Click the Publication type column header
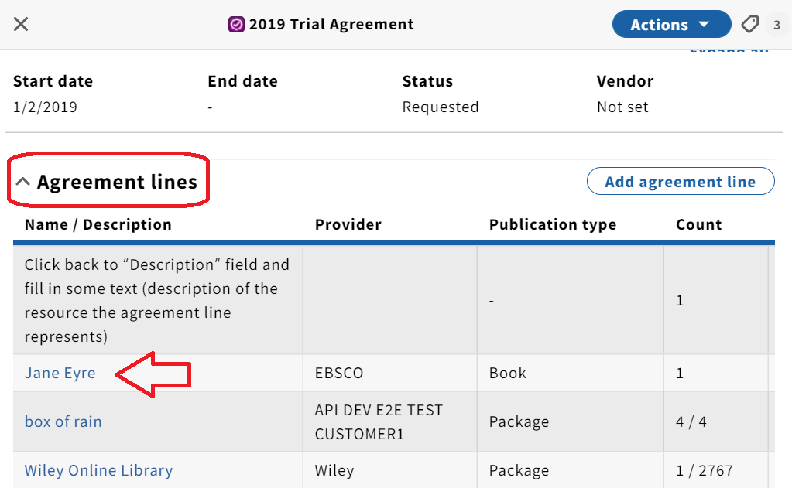Image resolution: width=792 pixels, height=488 pixels. click(553, 224)
